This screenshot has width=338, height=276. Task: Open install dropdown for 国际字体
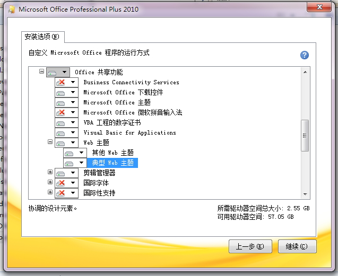tap(67, 183)
